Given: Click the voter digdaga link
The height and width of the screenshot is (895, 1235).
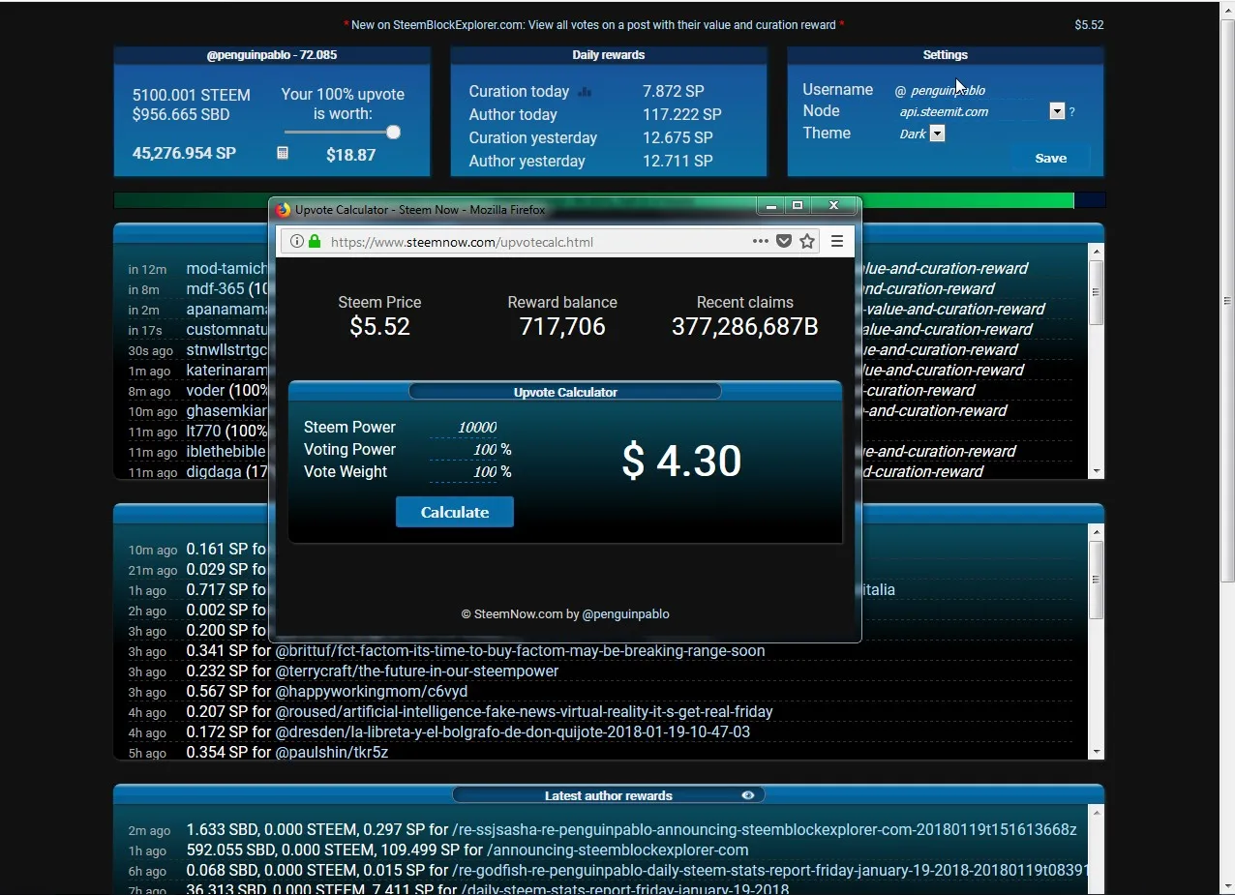Looking at the screenshot, I should tap(214, 472).
